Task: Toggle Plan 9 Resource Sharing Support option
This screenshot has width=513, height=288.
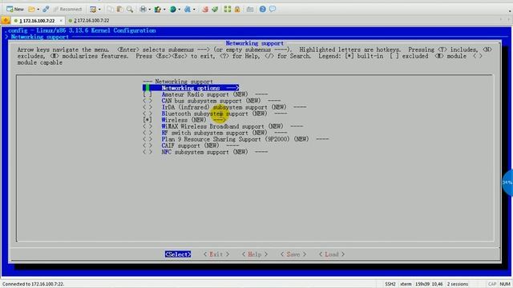Action: pos(147,139)
